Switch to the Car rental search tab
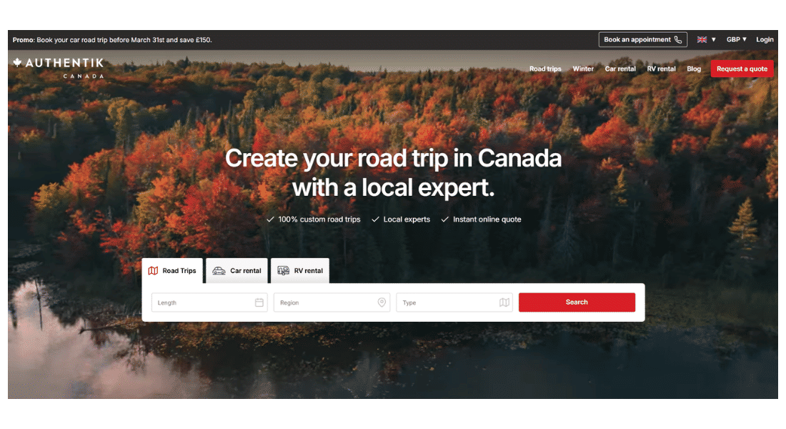The width and height of the screenshot is (786, 429). (x=237, y=271)
